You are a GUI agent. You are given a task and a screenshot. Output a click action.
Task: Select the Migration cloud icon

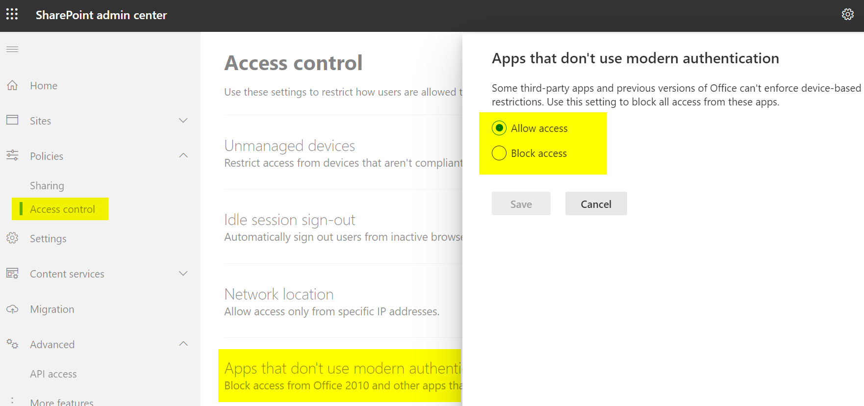tap(12, 309)
